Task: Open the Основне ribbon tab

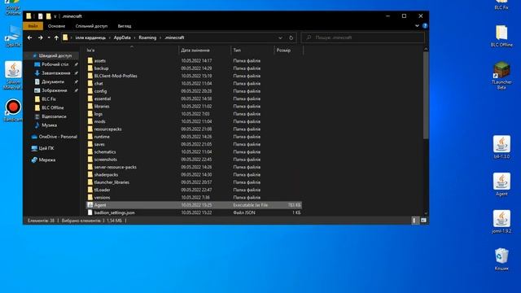Action: click(x=56, y=26)
